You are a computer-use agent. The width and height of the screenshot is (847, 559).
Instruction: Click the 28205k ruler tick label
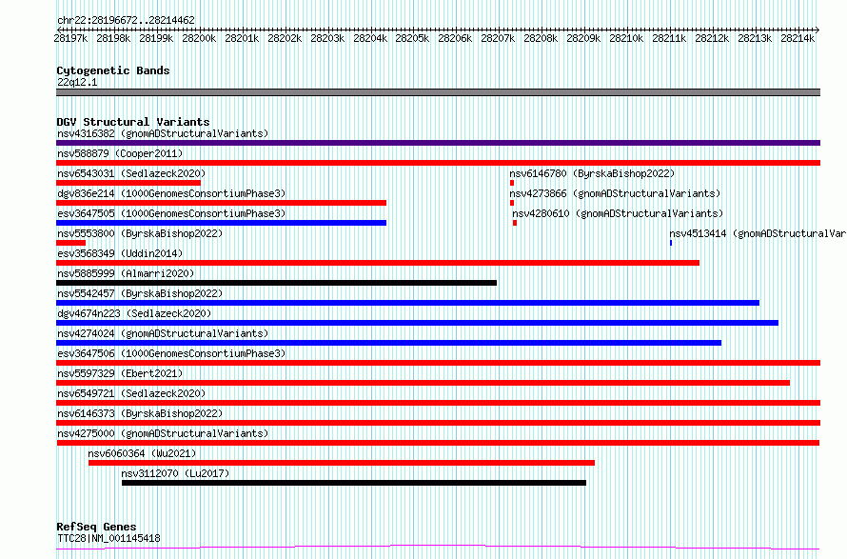(412, 38)
